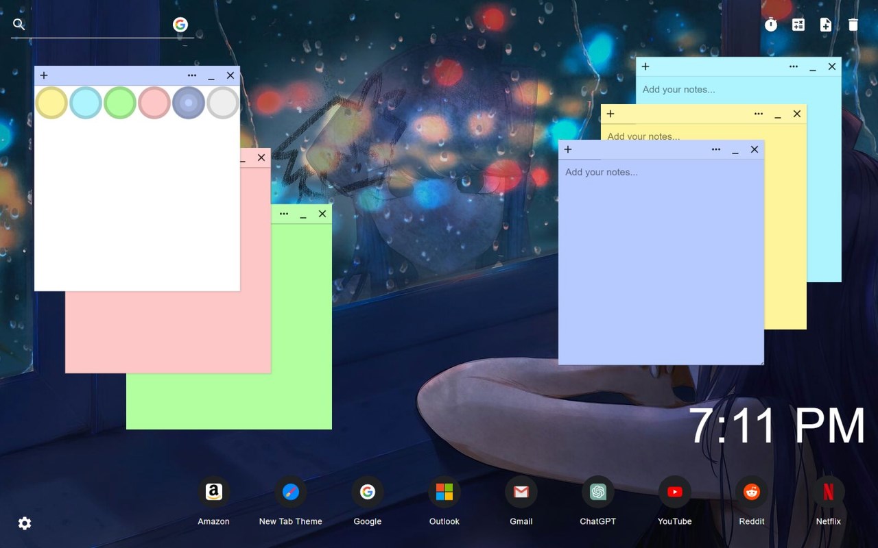Choose the light blue color swatch
Image resolution: width=878 pixels, height=548 pixels.
point(86,103)
